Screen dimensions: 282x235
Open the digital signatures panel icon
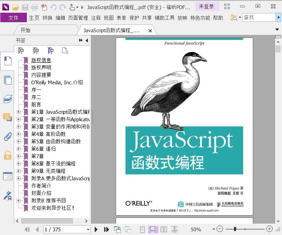pyautogui.click(x=8, y=196)
